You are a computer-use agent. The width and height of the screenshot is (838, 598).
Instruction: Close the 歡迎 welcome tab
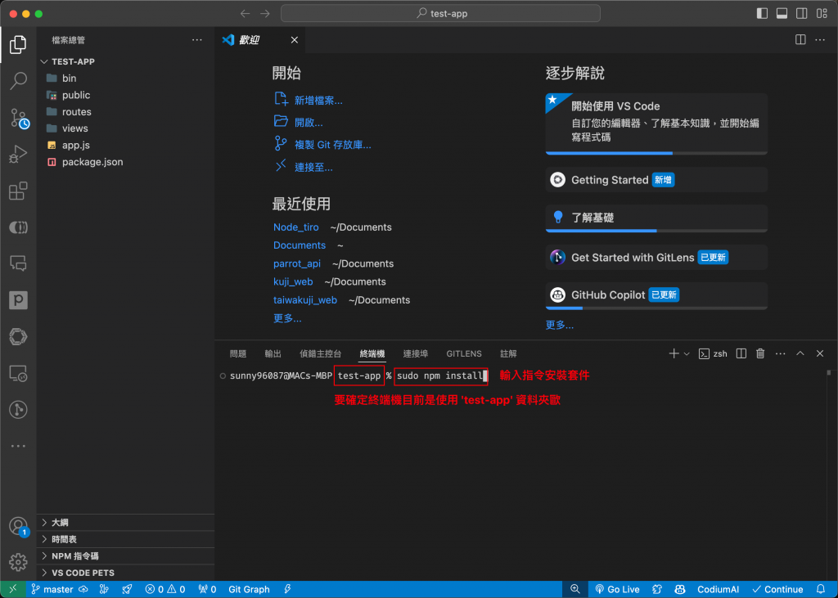pyautogui.click(x=295, y=40)
